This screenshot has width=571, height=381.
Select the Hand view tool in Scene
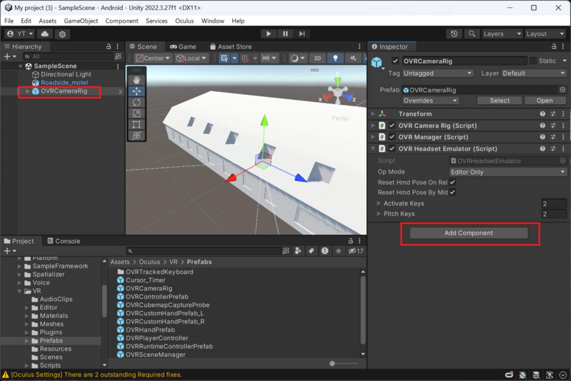pyautogui.click(x=136, y=80)
